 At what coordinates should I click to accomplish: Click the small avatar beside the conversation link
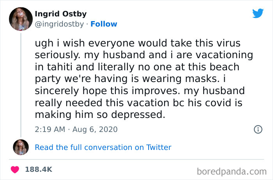[21, 147]
